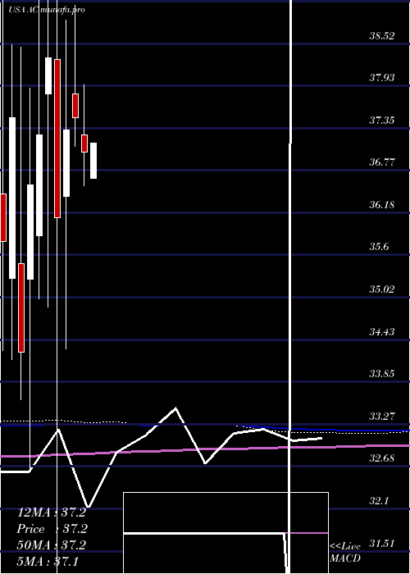Click the 35.6 price axis label
Viewport: 410px width, 574px height.
click(379, 247)
